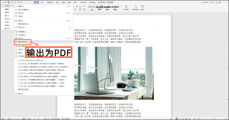Select 正文 style in style gallery
Screen dimensions: 229x120
(92, 8)
